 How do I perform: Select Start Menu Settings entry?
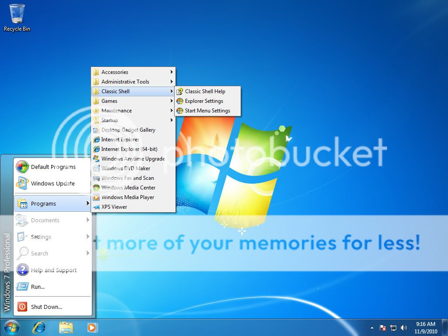point(207,111)
